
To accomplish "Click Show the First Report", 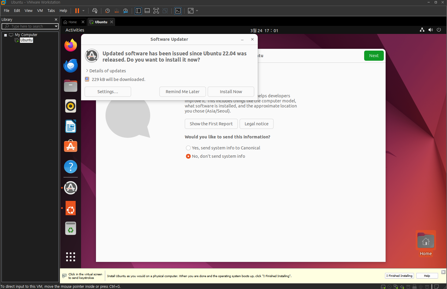I will point(211,124).
